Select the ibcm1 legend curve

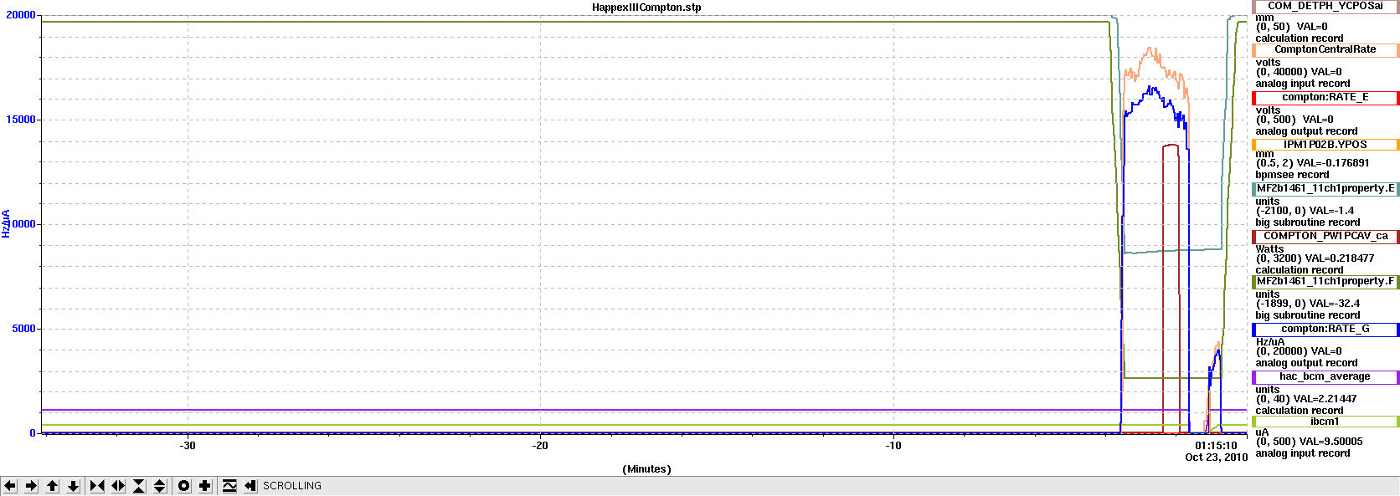[1325, 422]
